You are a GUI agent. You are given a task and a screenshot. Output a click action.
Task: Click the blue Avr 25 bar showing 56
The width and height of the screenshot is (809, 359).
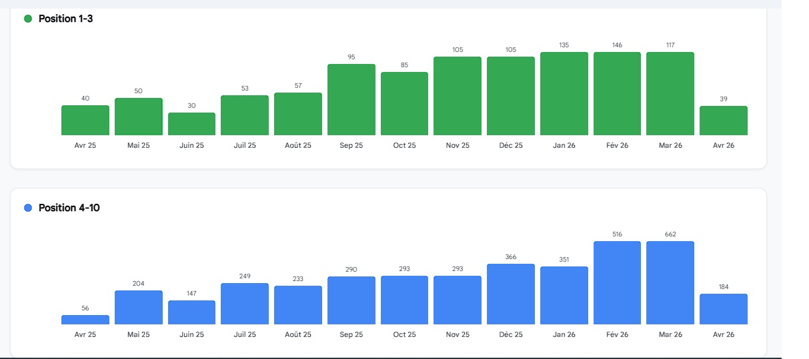pyautogui.click(x=85, y=320)
